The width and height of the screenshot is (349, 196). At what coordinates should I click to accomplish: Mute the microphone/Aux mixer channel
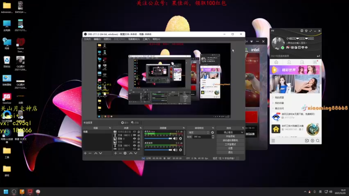pos(175,139)
